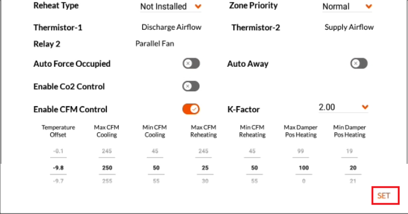Screen dimensions: 408x214
Task: Select 245 in Max CFM Cooling picker
Action: pyautogui.click(x=107, y=151)
